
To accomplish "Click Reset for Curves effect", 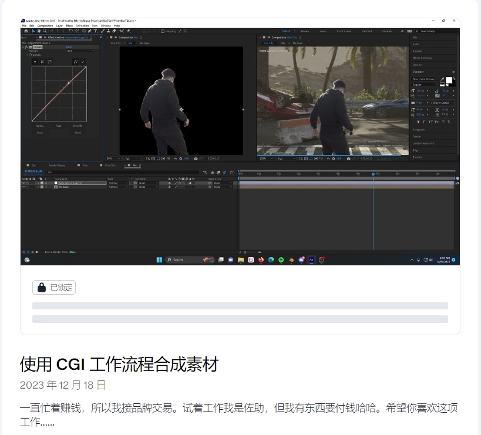I will point(69,47).
